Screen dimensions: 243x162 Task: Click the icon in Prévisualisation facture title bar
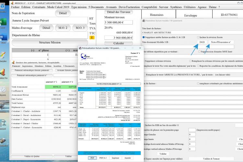click(x=80, y=48)
